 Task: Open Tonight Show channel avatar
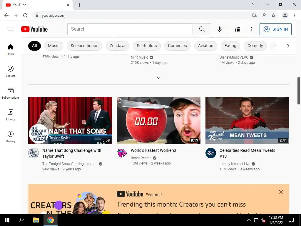[x=34, y=153]
